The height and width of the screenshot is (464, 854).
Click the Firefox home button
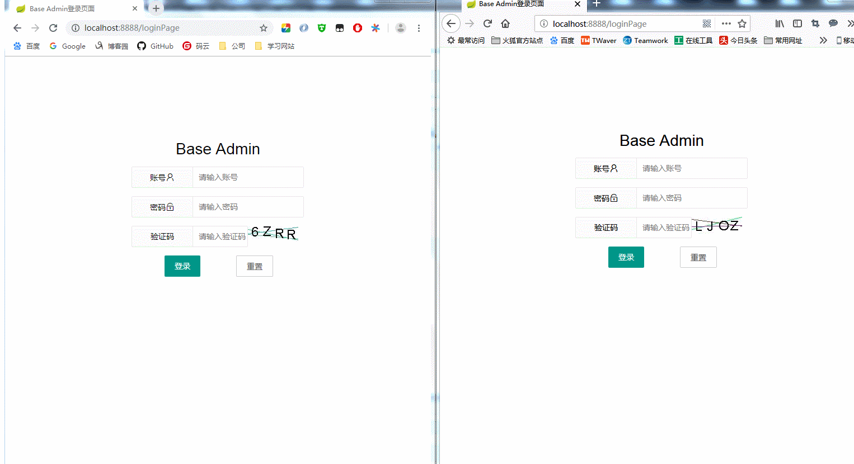pos(505,23)
